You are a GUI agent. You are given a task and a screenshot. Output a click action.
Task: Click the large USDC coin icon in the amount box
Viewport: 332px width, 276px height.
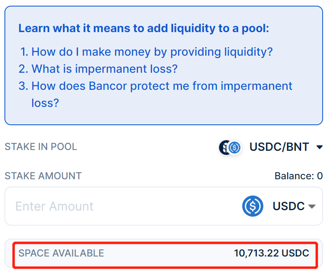253,206
